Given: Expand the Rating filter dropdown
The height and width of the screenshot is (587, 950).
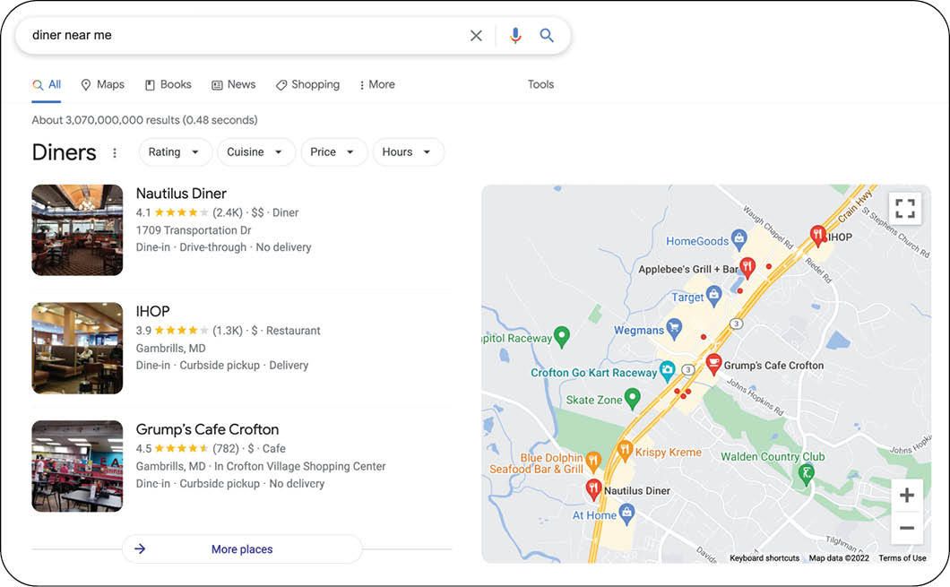Looking at the screenshot, I should coord(175,152).
